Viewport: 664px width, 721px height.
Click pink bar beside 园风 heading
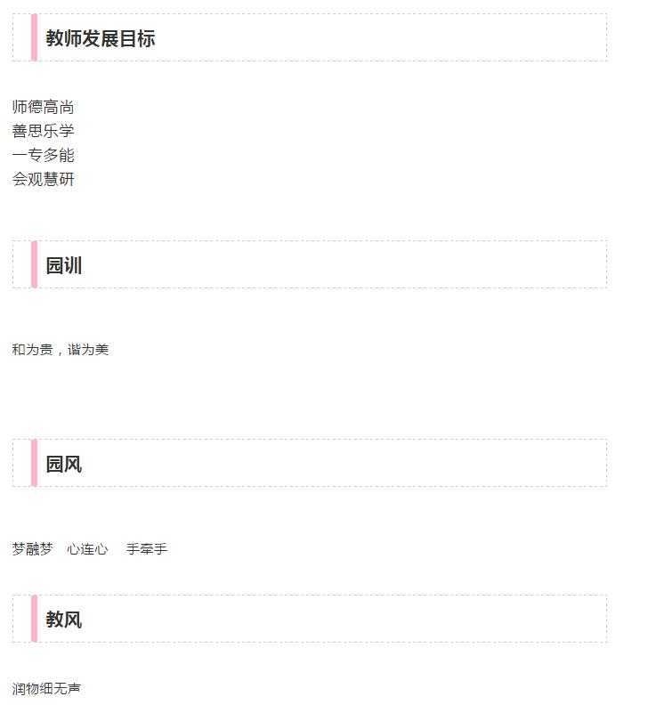[x=34, y=463]
